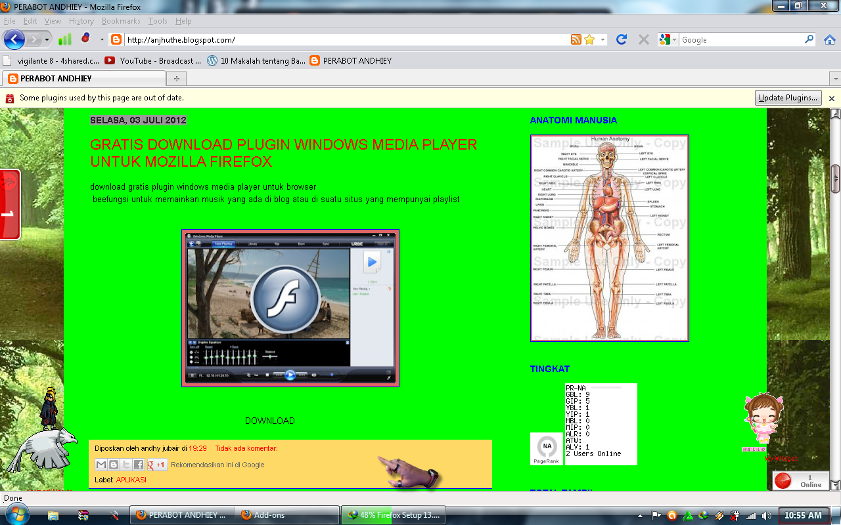This screenshot has height=525, width=841.
Task: Open Action Center flag tray icon
Action: pos(656,515)
